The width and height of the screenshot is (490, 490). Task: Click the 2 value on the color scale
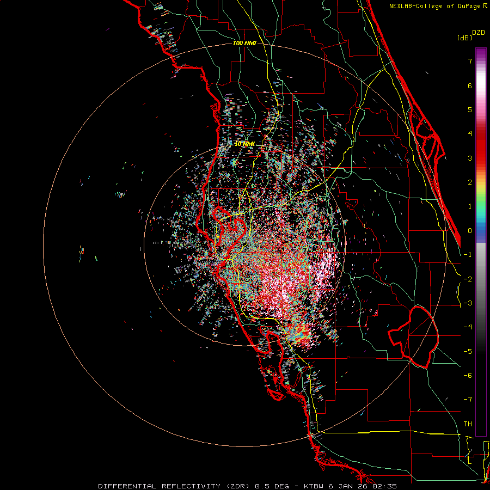pyautogui.click(x=470, y=182)
